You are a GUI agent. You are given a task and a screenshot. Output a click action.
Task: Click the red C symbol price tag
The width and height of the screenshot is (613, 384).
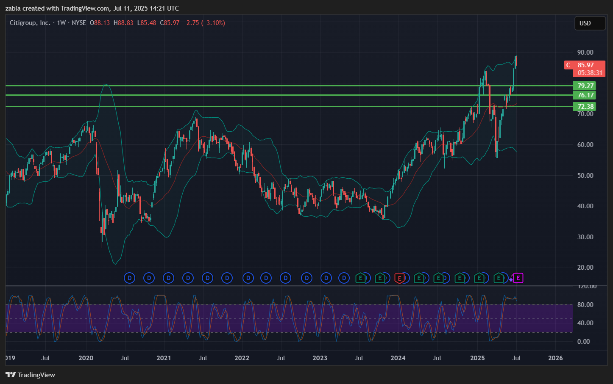point(568,65)
